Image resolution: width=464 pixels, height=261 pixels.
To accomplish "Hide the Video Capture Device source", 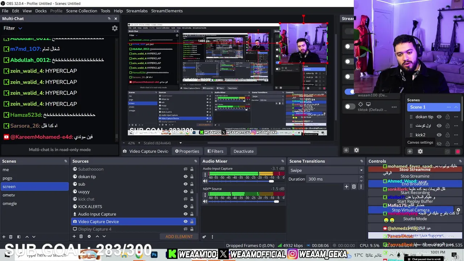I will coord(186,221).
